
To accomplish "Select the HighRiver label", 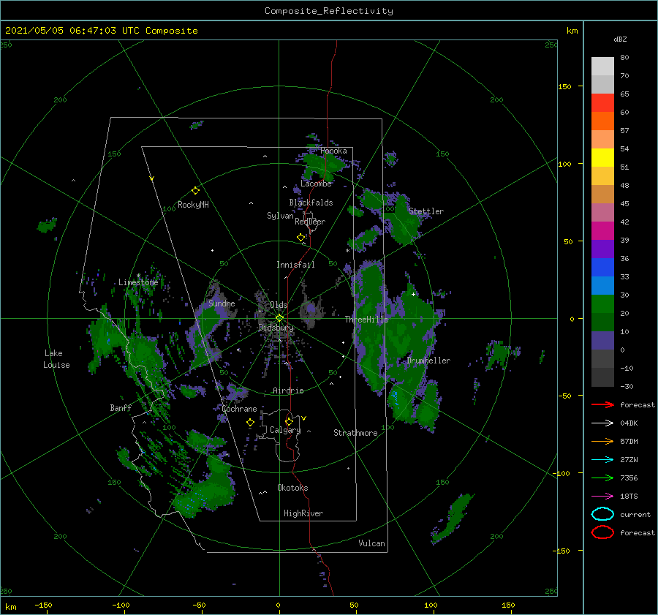I will pyautogui.click(x=303, y=513).
